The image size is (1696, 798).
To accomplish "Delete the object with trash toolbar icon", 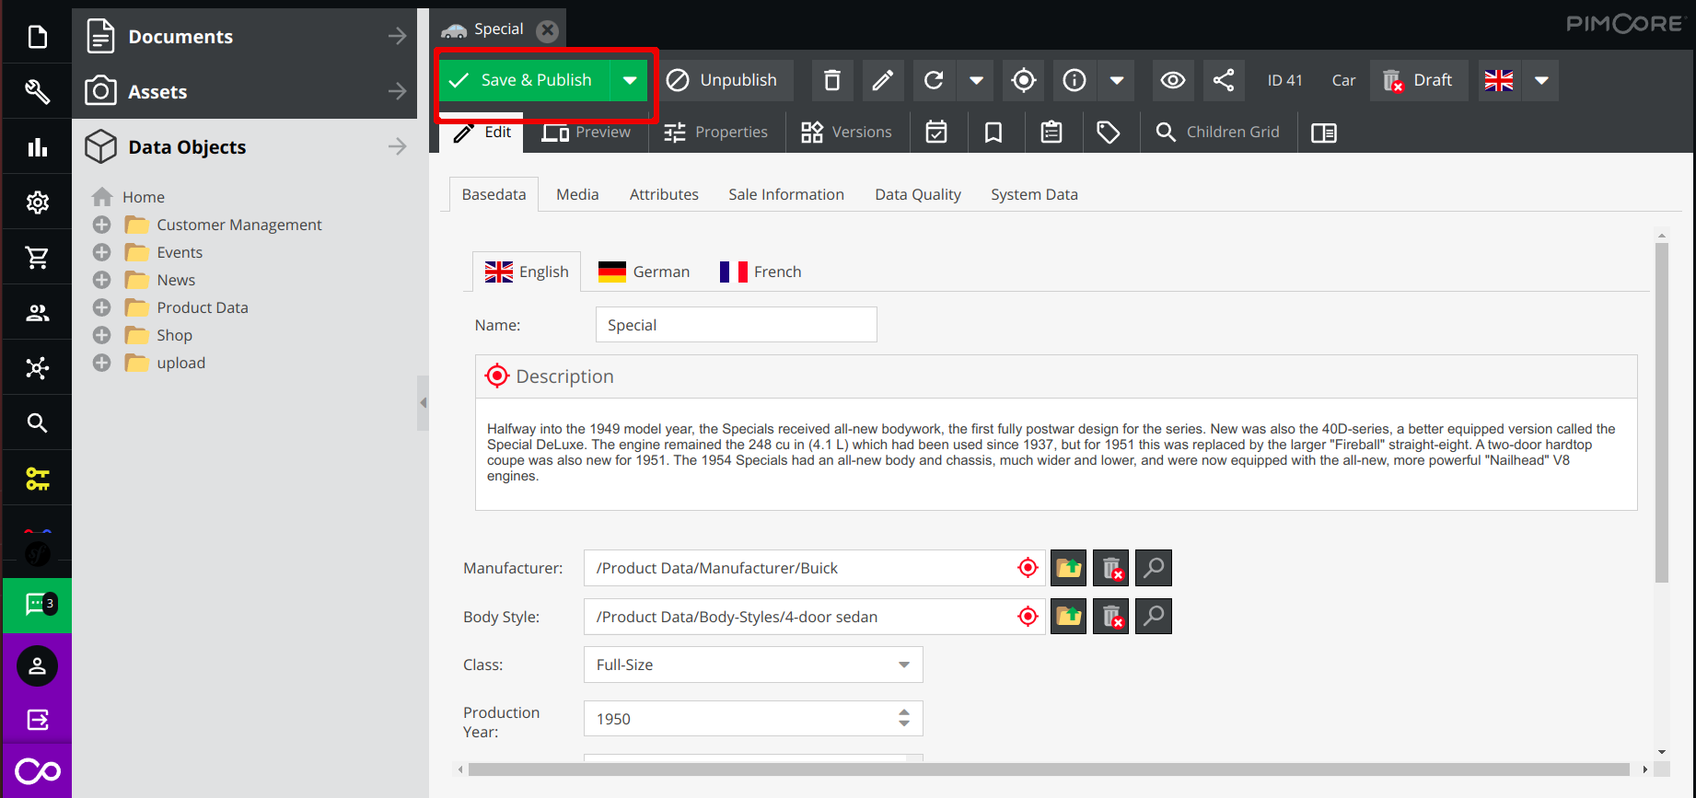I will point(832,81).
